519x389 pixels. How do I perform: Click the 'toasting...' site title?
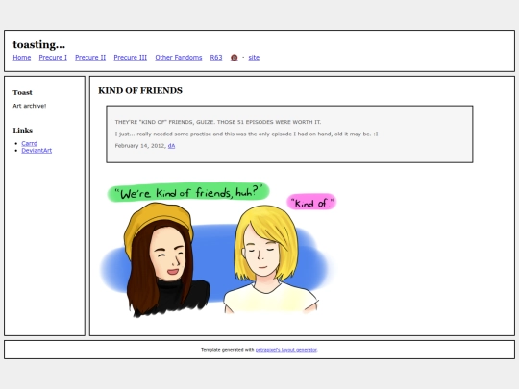[39, 44]
